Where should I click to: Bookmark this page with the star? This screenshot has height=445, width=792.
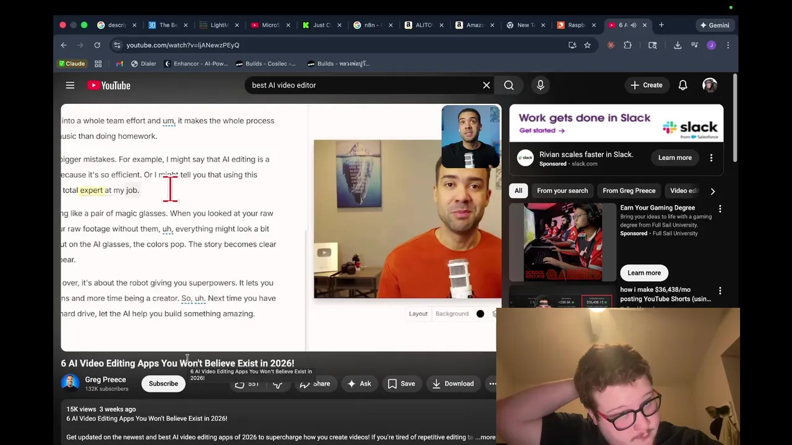[587, 45]
